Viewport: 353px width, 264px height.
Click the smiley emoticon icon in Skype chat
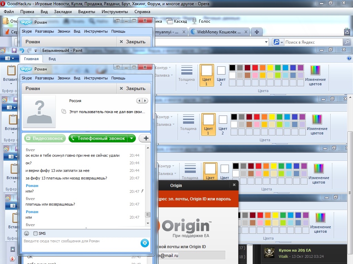click(27, 233)
